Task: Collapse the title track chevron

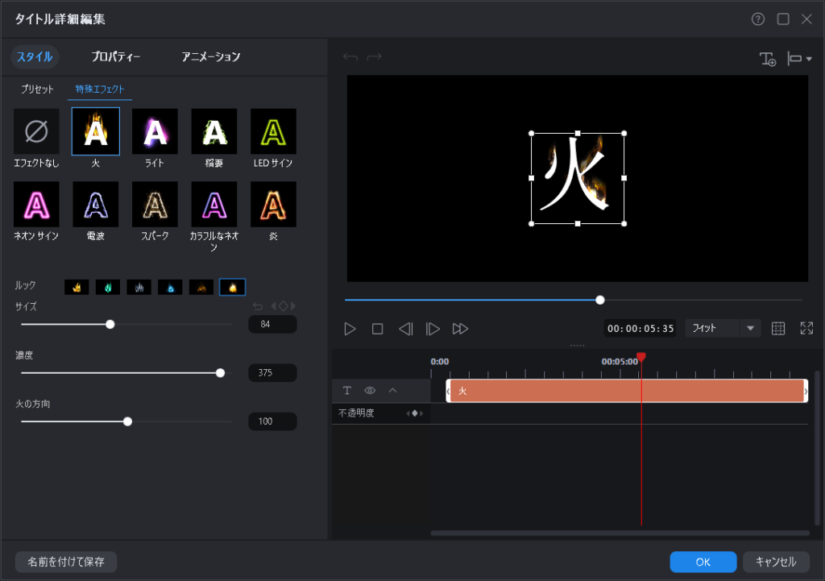Action: click(x=393, y=391)
